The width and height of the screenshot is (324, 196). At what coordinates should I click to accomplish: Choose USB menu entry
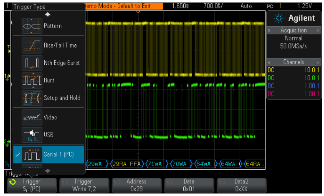point(48,135)
